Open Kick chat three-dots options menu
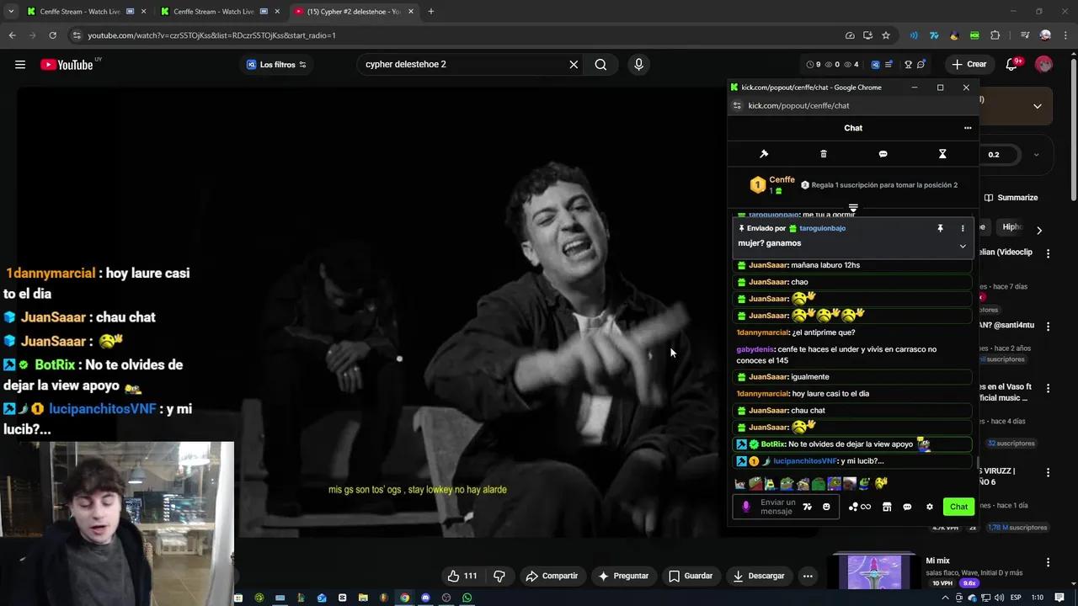The width and height of the screenshot is (1078, 606). (x=968, y=128)
